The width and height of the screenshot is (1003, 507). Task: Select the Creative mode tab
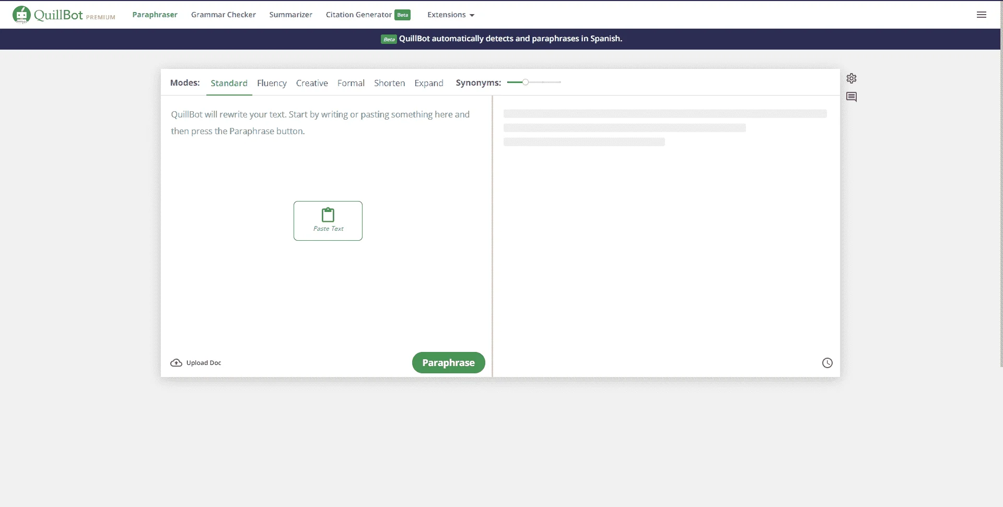point(312,83)
